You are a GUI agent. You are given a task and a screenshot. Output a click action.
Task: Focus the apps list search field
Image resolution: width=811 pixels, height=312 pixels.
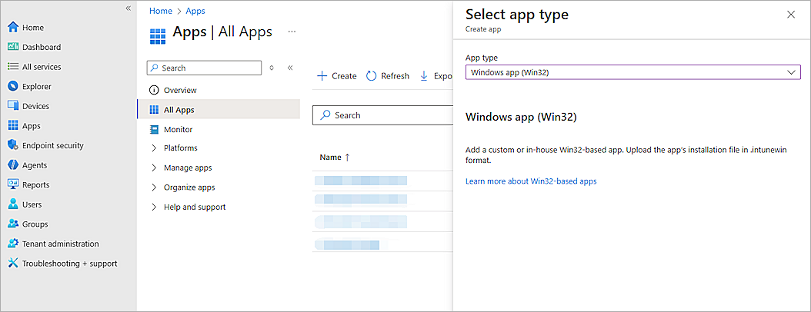coord(382,115)
